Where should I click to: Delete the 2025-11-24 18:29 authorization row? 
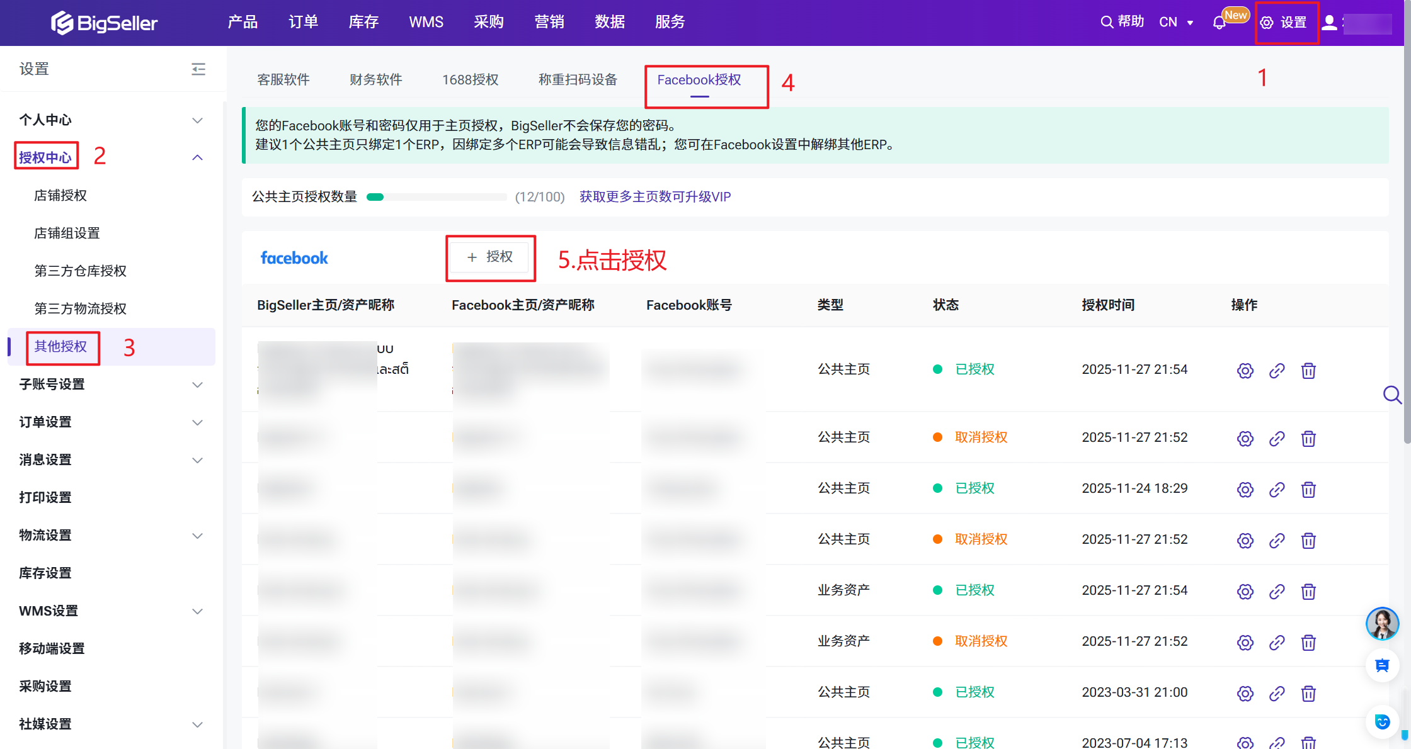(1308, 490)
